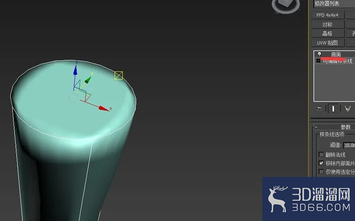Viewport: 355px width, 221px height.
Task: Select the 可编辑样条线 stack item
Action: (x=337, y=61)
